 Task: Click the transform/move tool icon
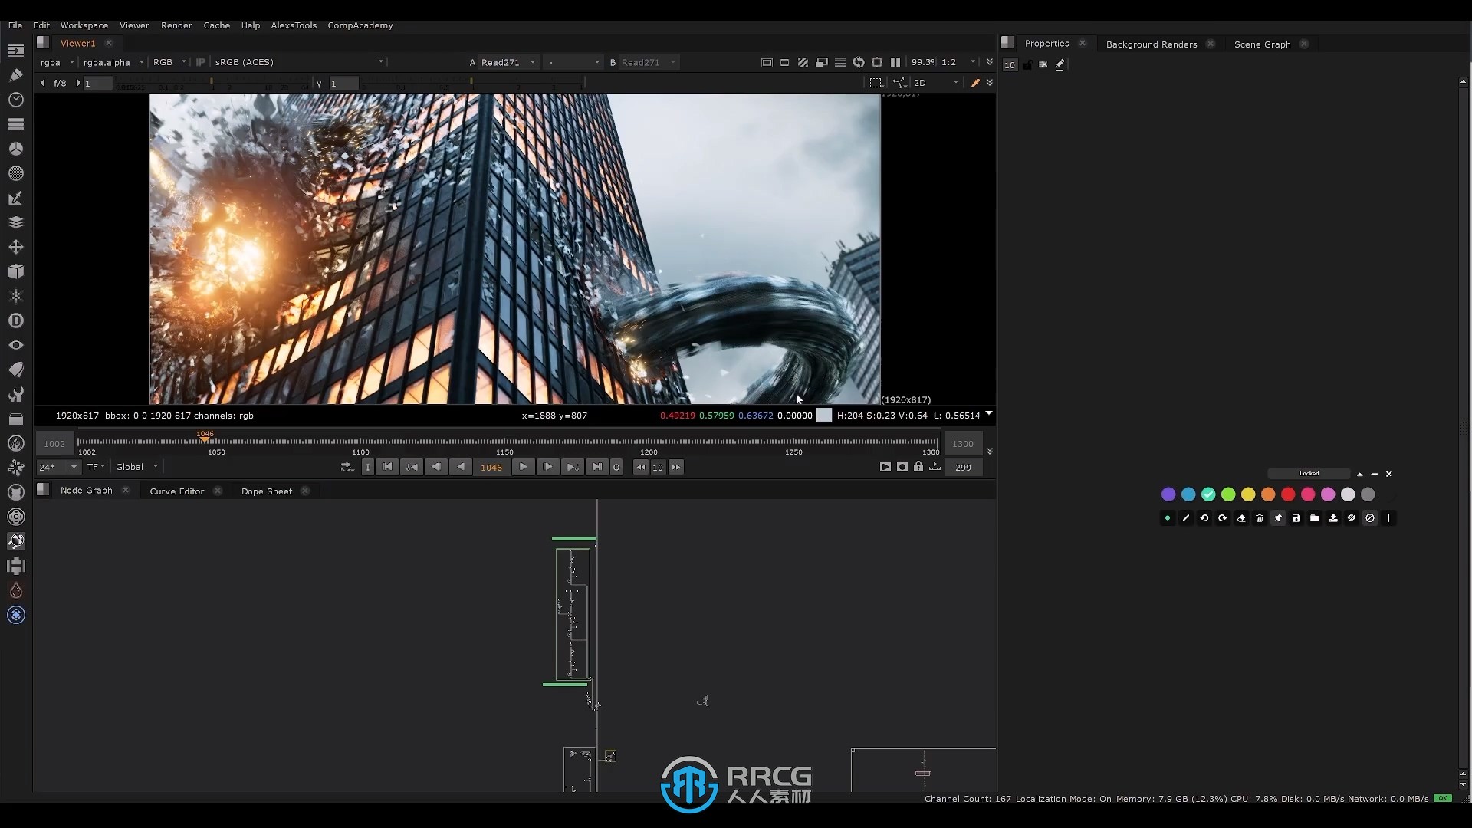point(15,247)
